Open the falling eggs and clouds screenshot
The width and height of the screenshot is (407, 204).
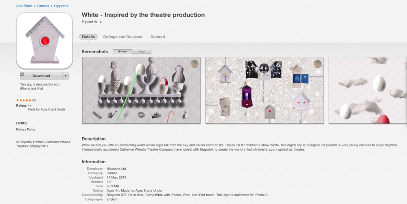(x=368, y=90)
